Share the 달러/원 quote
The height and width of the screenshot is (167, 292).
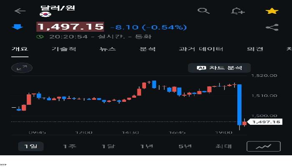(x=272, y=28)
